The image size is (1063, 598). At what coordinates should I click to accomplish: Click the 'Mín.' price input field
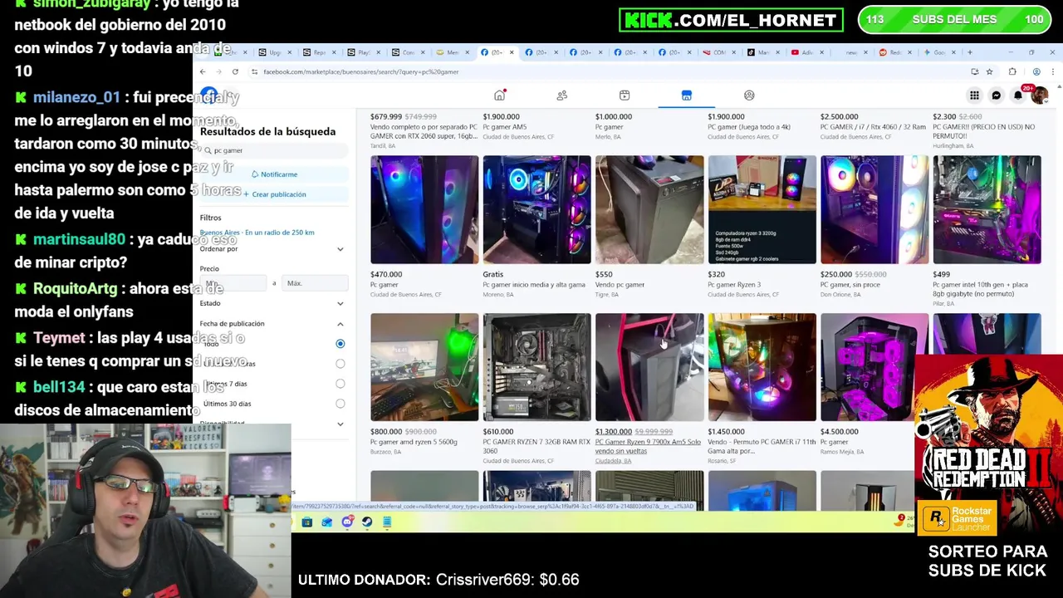233,283
